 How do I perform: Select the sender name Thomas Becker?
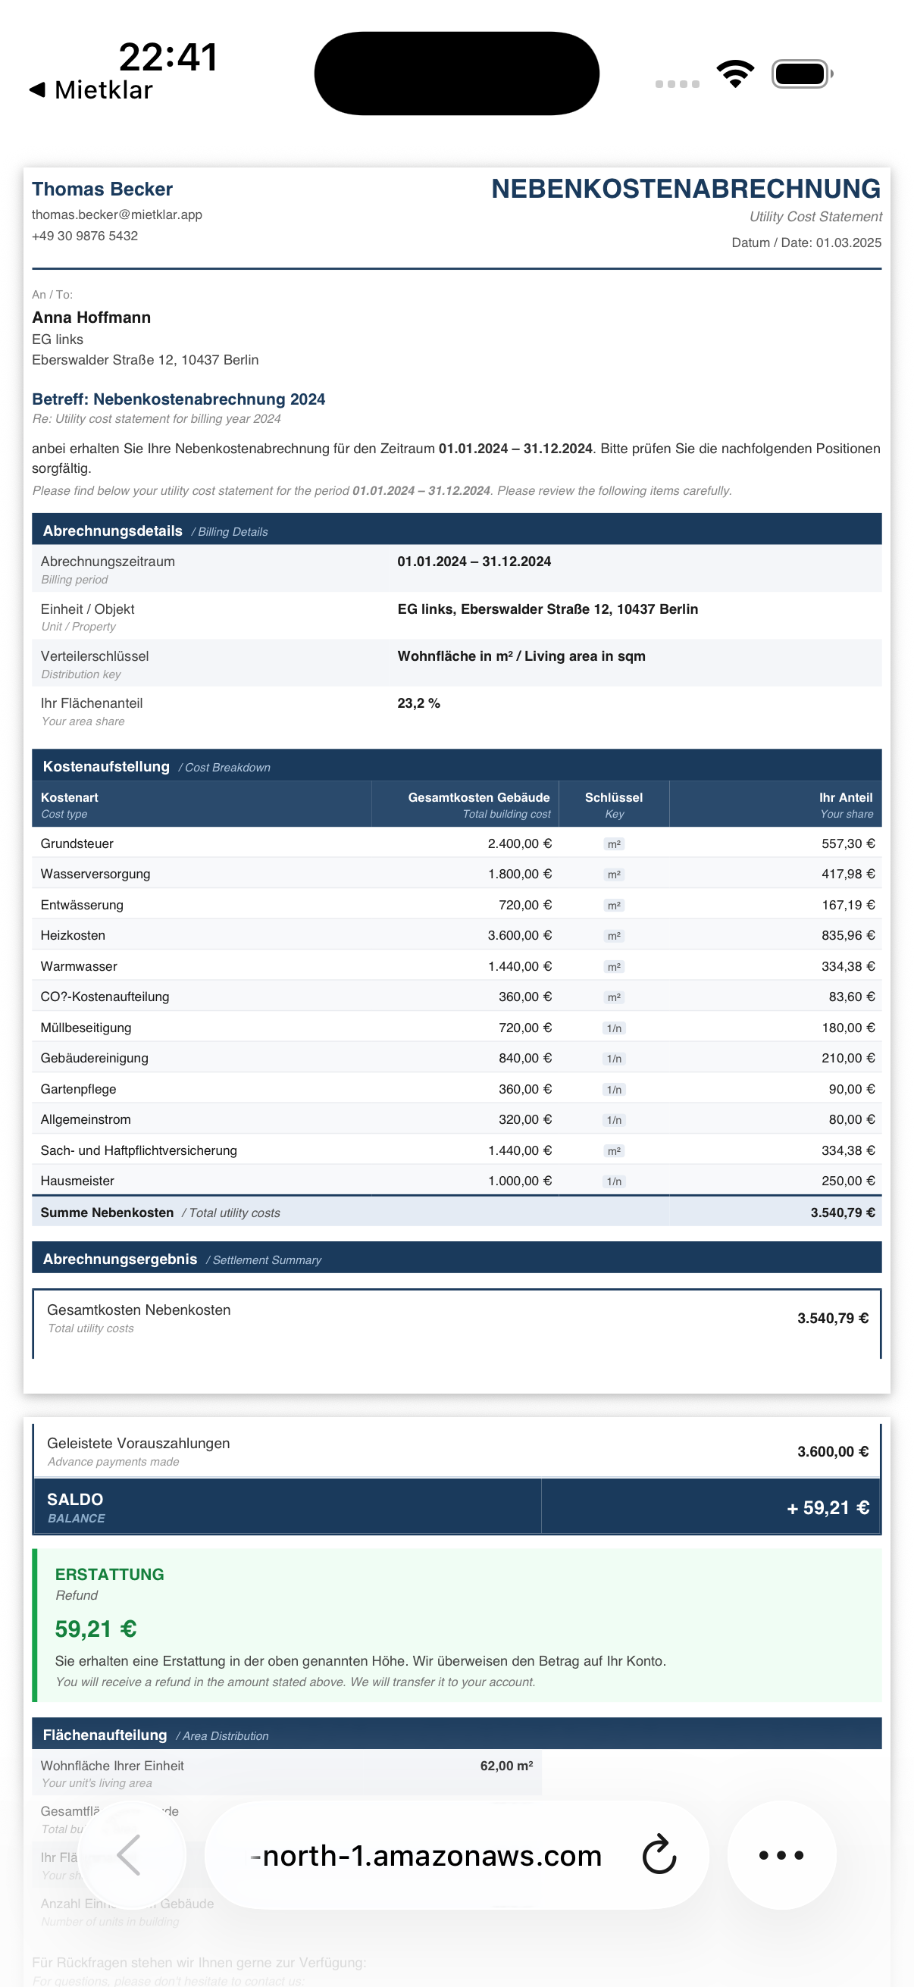[x=102, y=189]
